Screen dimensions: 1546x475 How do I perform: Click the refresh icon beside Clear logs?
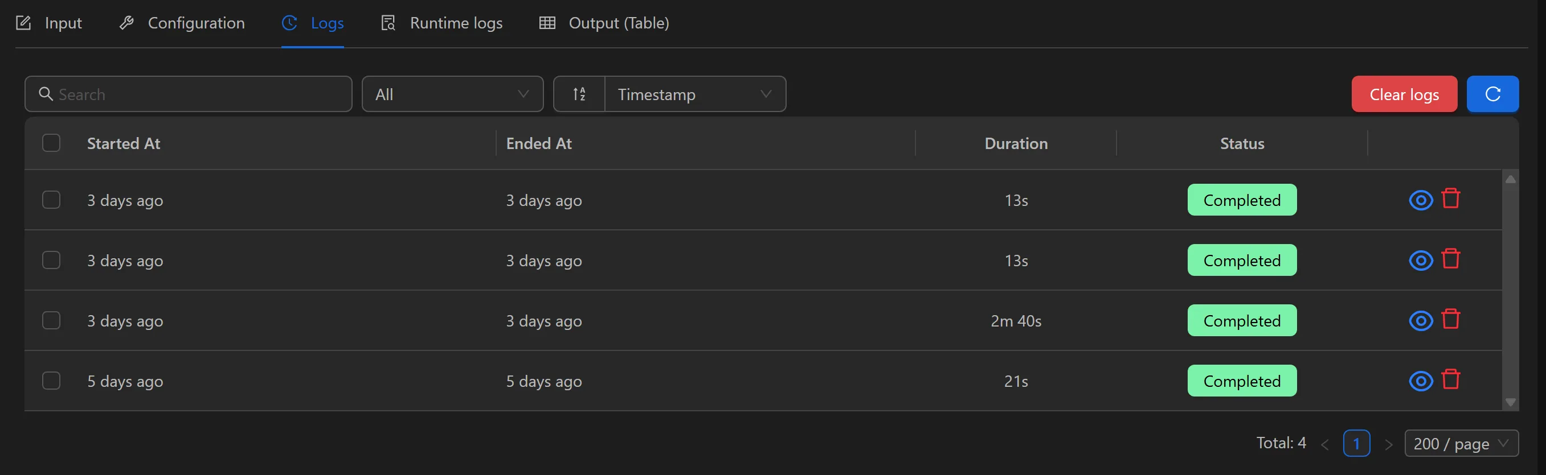[x=1492, y=94]
